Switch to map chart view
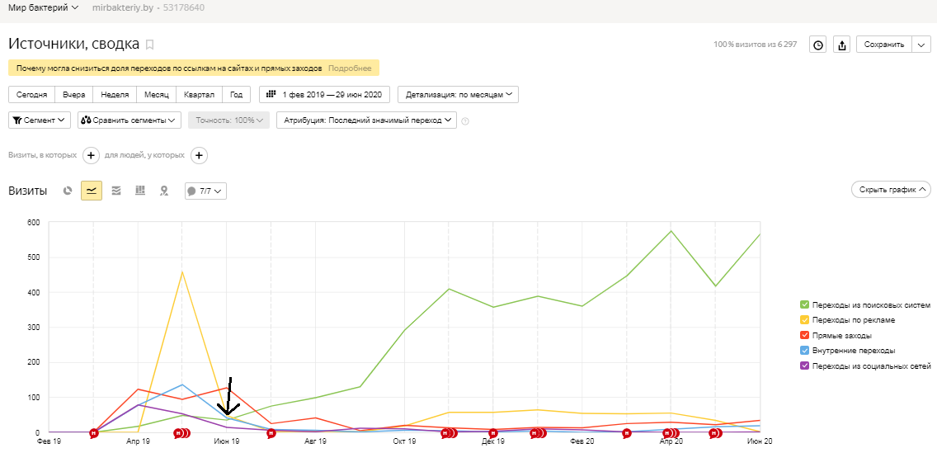This screenshot has height=467, width=937. pyautogui.click(x=164, y=191)
